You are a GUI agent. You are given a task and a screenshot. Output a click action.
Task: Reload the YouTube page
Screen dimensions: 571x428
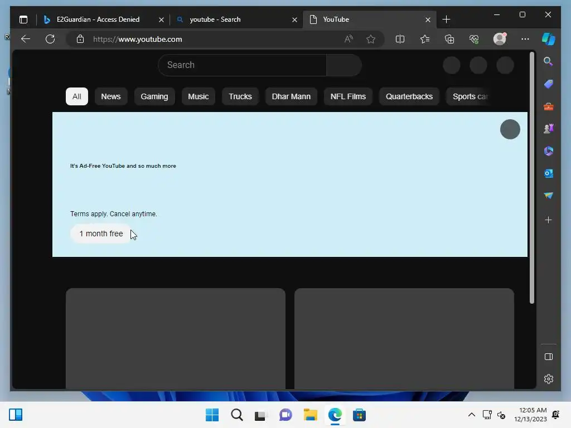(x=50, y=39)
